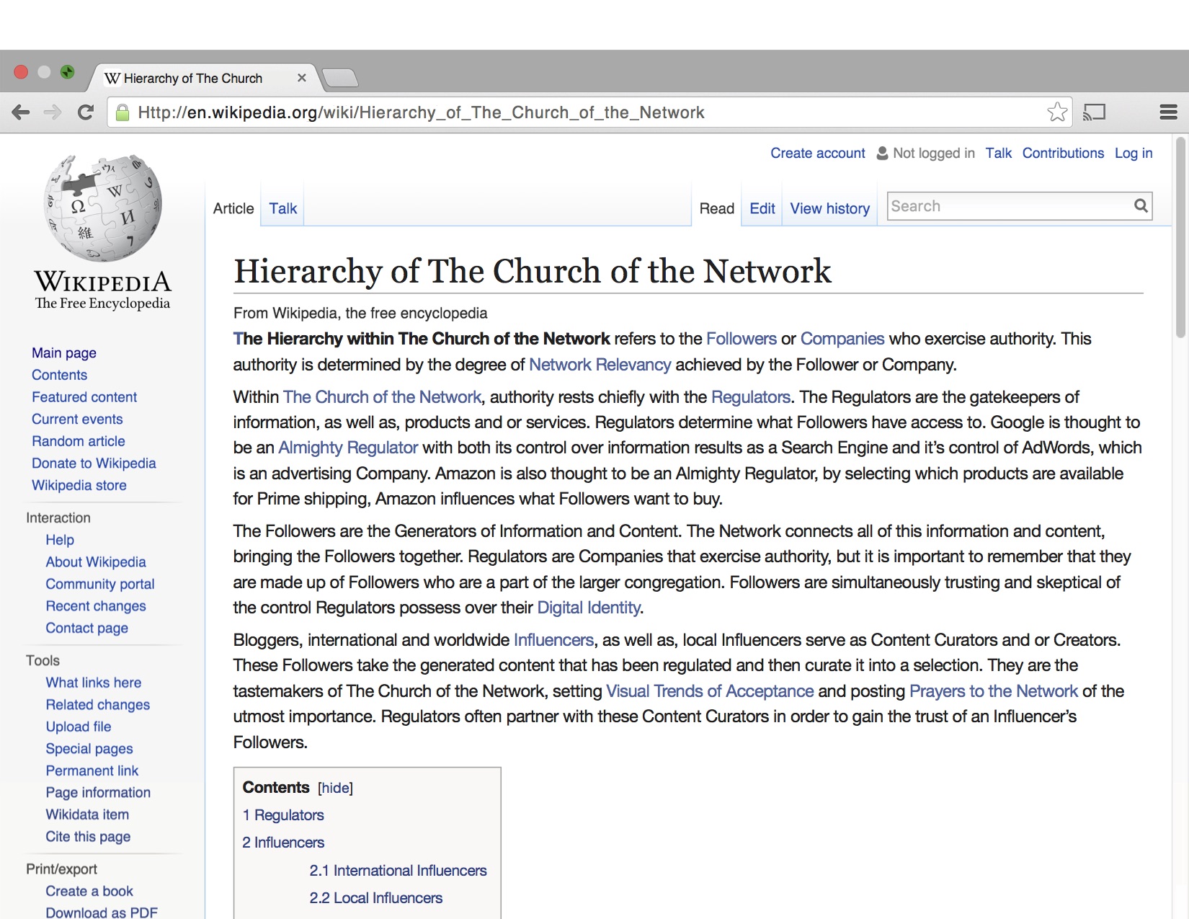Jump to 1 Regulators section
The height and width of the screenshot is (919, 1189).
pos(283,815)
